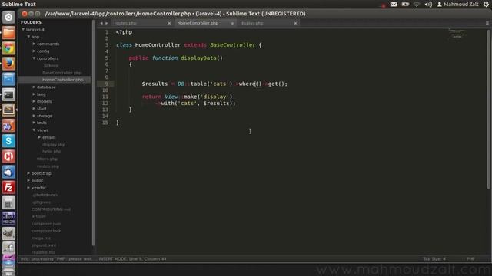Expand the public folder

pos(28,181)
